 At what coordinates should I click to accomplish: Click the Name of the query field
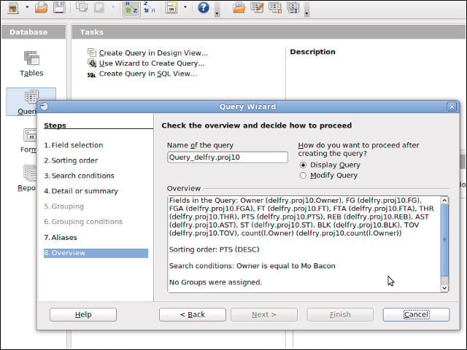pos(228,157)
